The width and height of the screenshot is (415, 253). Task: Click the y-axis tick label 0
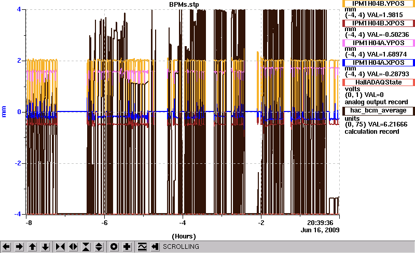click(x=19, y=112)
